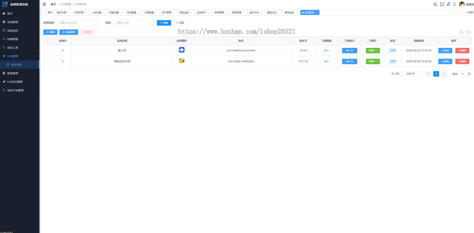Check the row checkbox for app ID 4
This screenshot has height=233, width=474.
[x=49, y=61]
